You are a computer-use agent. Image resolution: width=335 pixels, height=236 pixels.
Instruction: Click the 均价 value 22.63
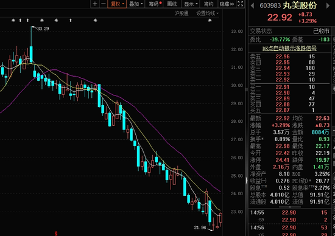(323, 119)
